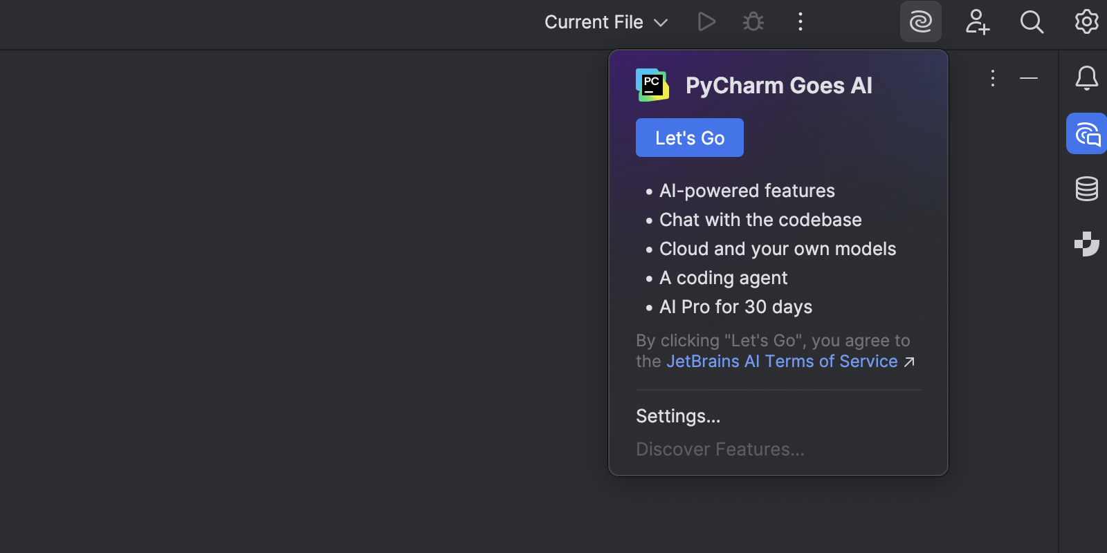The image size is (1107, 553).
Task: Select Discover Features... in AI popup
Action: tap(720, 449)
